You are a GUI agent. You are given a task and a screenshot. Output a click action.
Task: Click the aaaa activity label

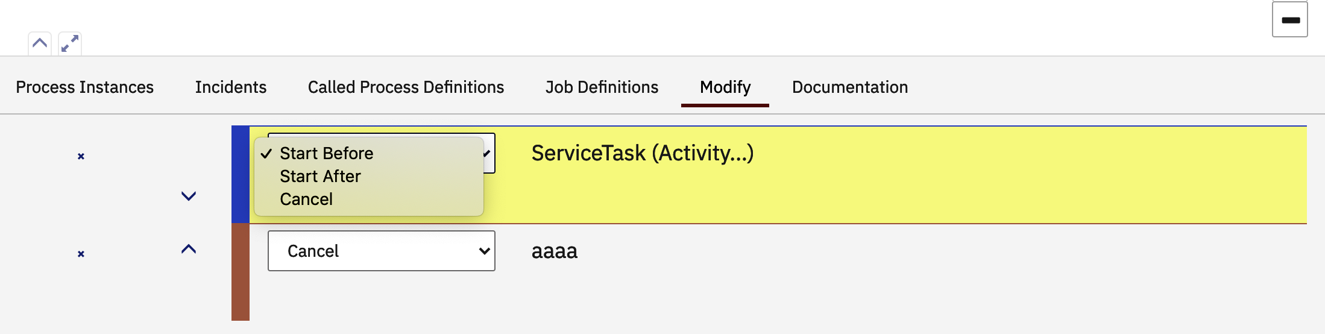click(x=554, y=251)
